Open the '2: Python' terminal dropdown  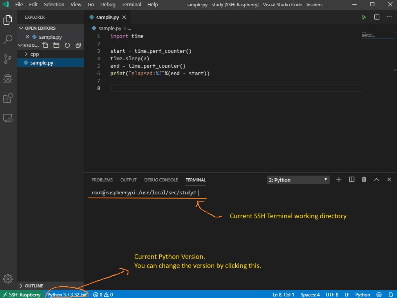[298, 180]
